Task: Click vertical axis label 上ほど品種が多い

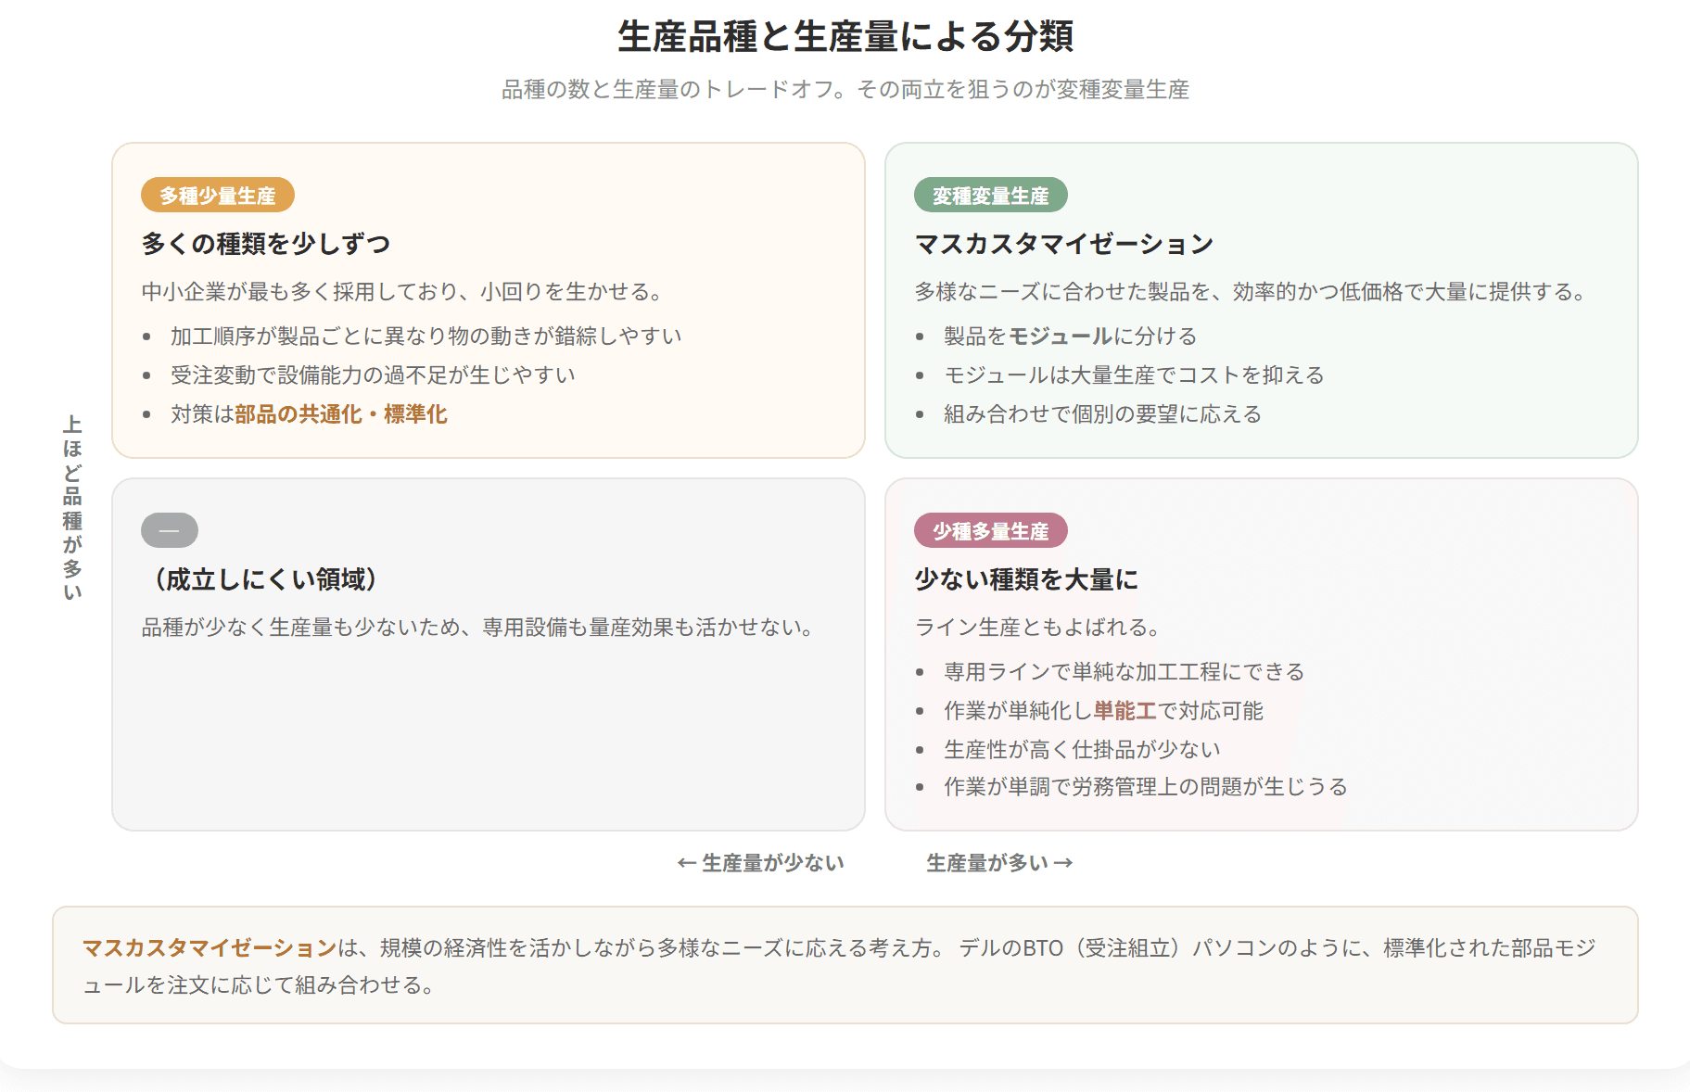Action: coord(72,507)
